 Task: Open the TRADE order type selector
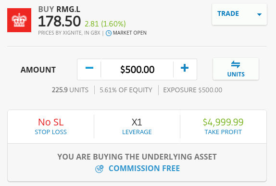tap(239, 14)
